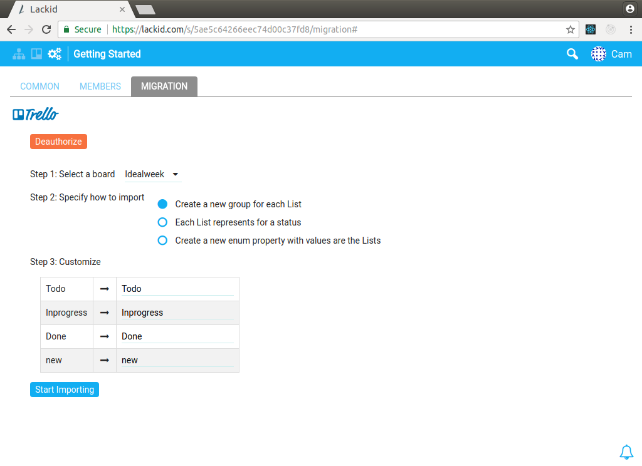Open a new browser tab
Screen dimensions: 642x466
click(x=145, y=9)
